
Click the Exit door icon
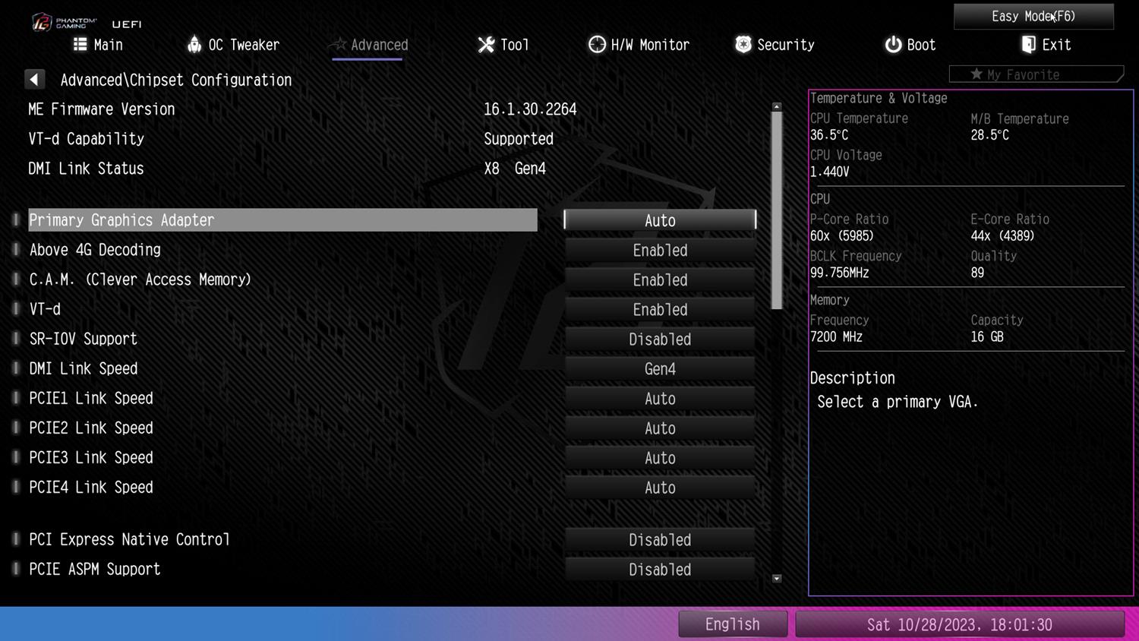point(1028,45)
